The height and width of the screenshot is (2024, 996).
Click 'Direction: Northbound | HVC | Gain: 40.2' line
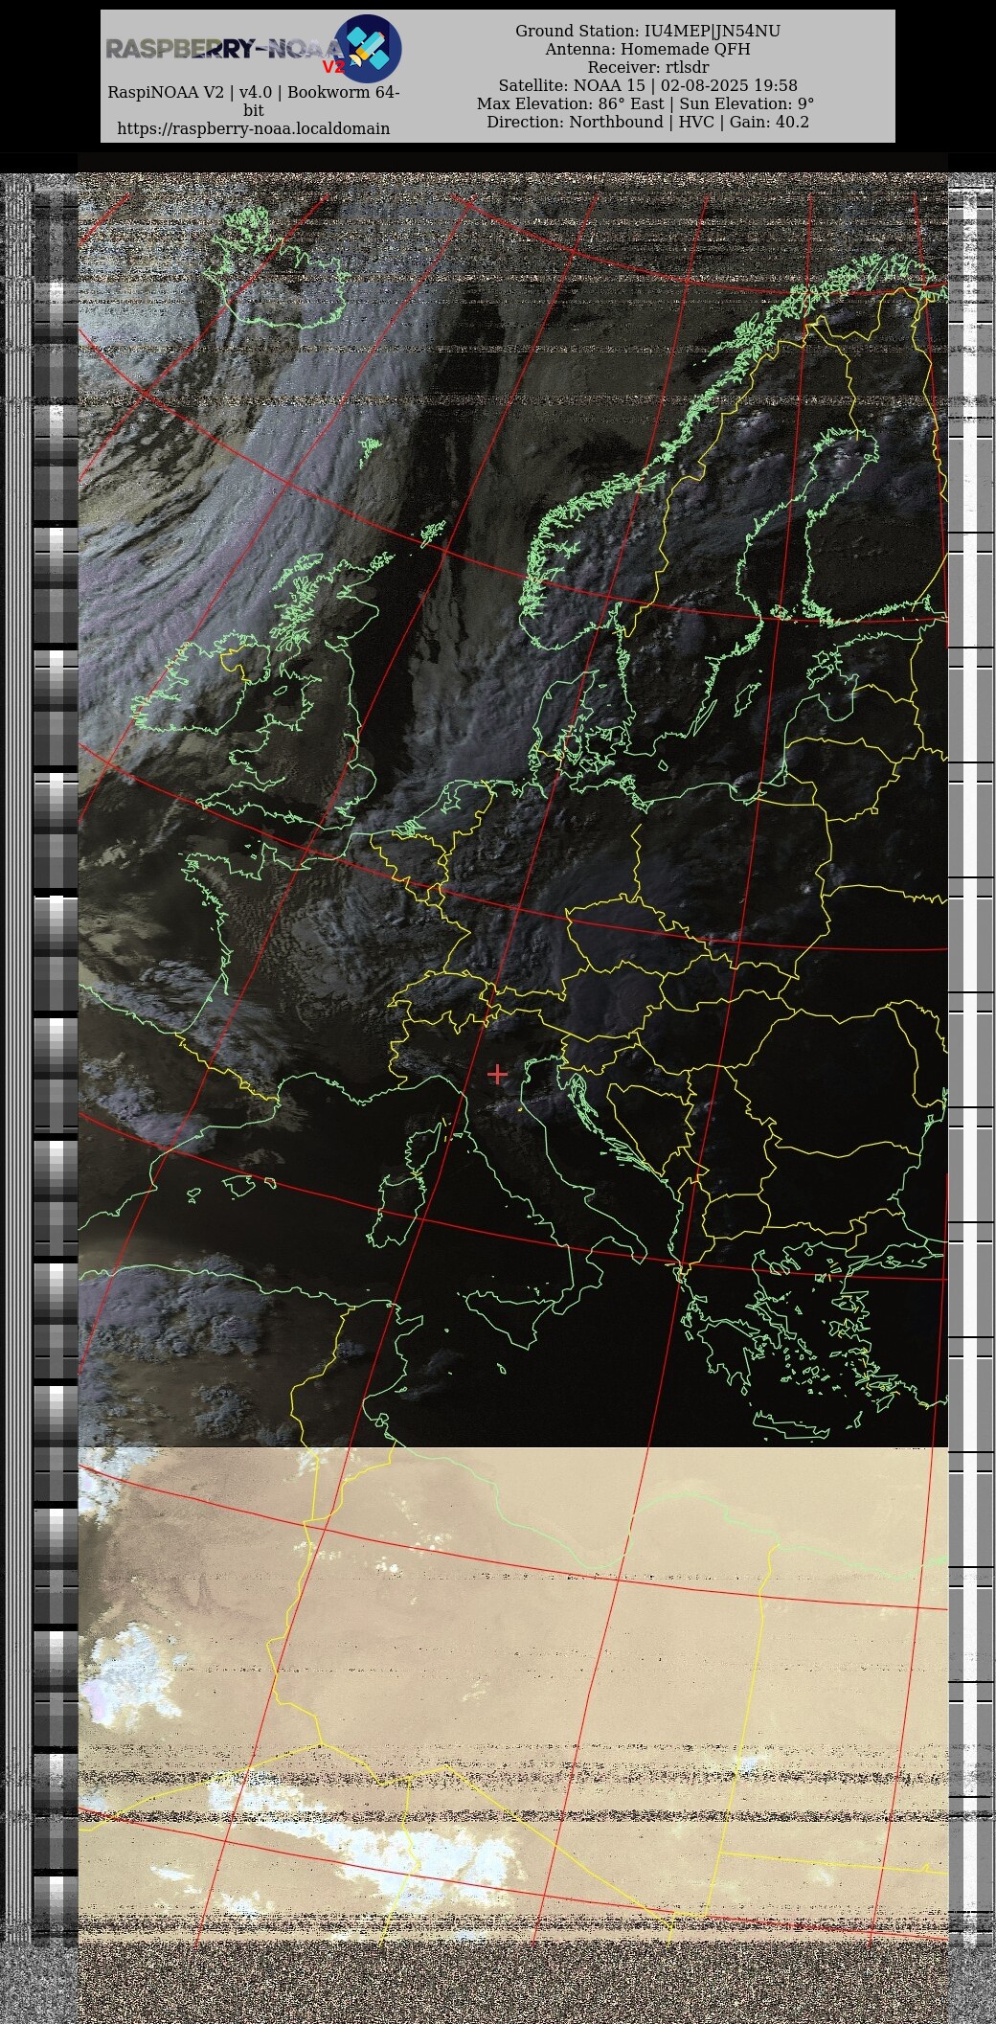[648, 122]
